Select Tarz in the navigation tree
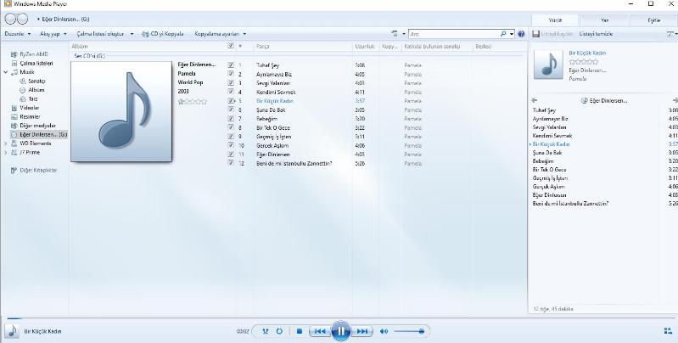The width and height of the screenshot is (678, 343). pos(33,99)
